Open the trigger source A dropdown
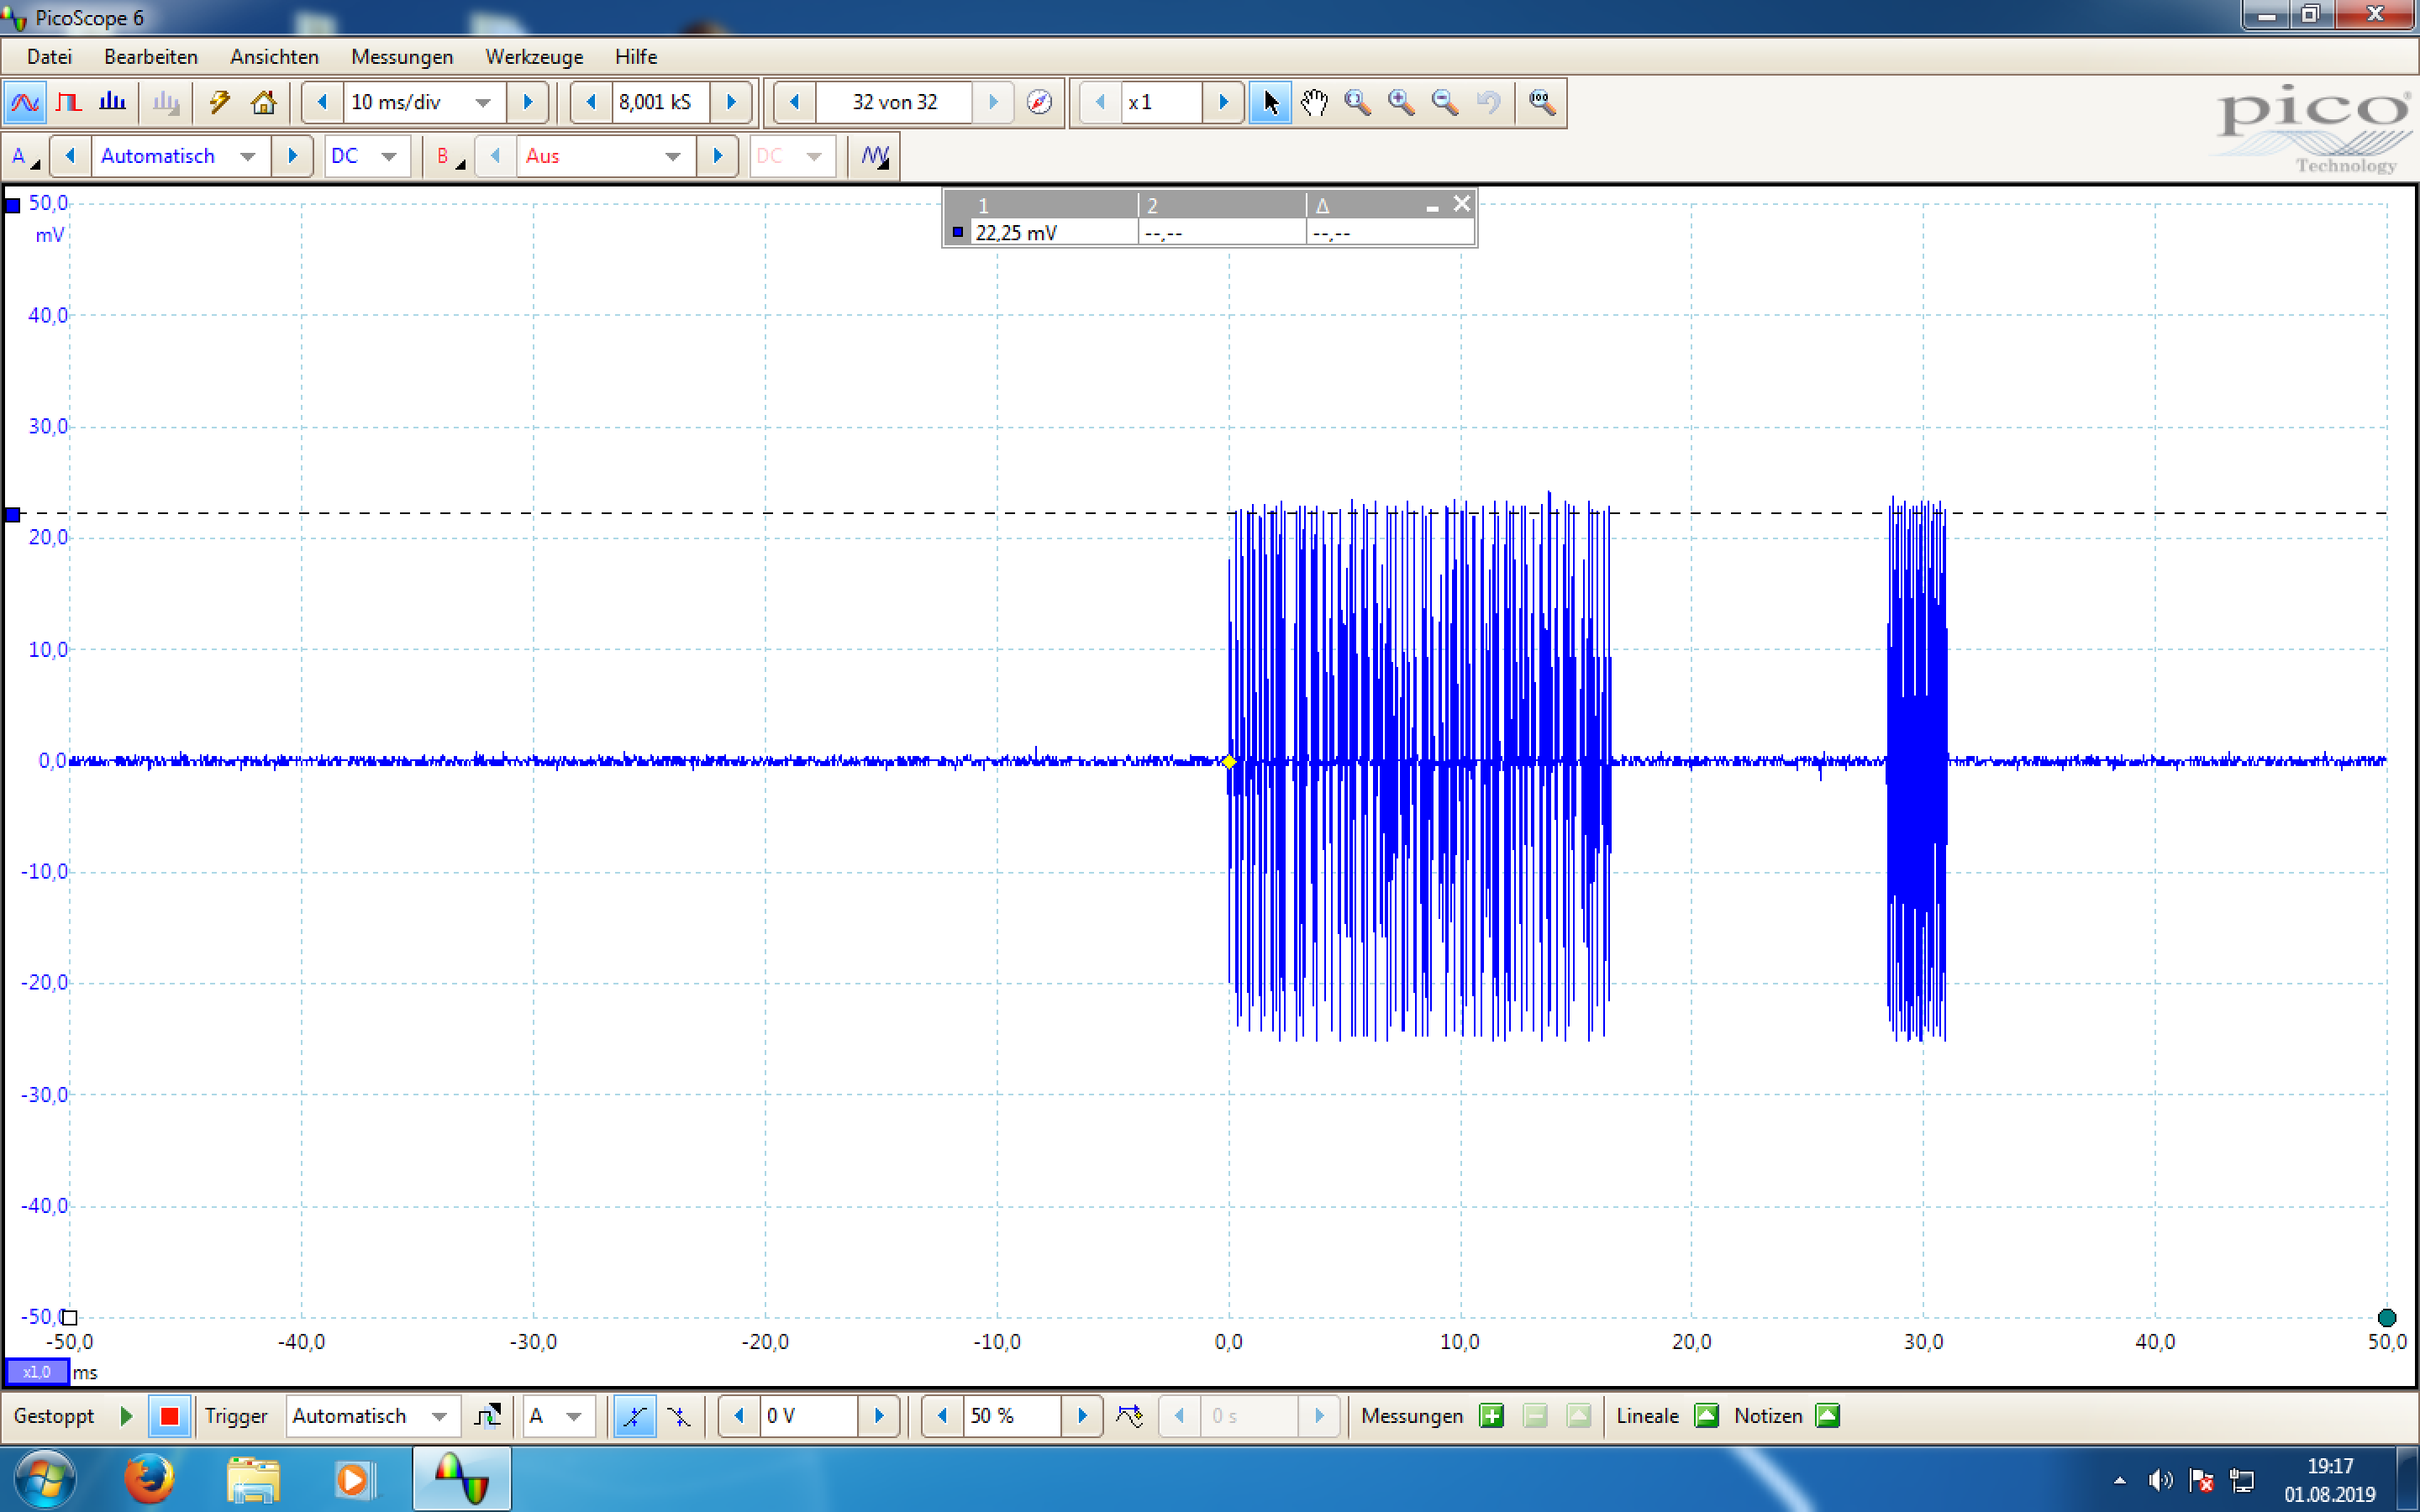 tap(574, 1416)
